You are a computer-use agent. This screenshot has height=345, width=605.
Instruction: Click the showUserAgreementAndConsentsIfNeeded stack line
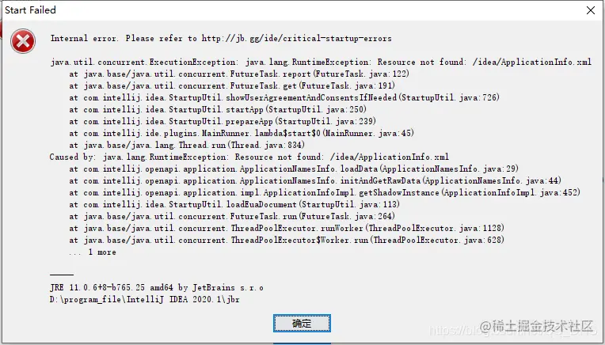point(284,97)
